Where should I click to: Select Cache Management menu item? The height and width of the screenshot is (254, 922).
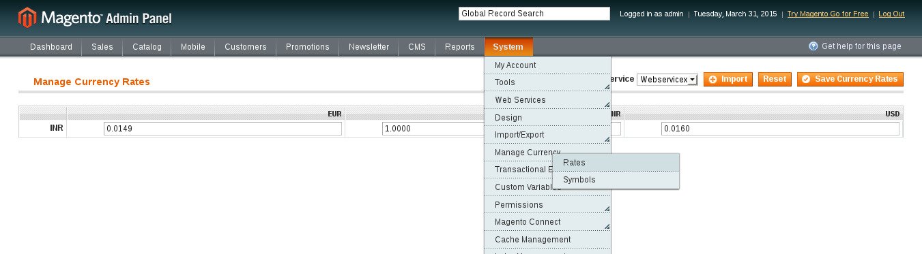pyautogui.click(x=547, y=240)
